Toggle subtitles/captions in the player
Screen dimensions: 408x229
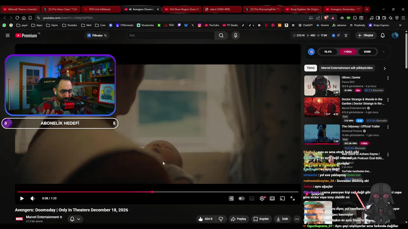252,198
